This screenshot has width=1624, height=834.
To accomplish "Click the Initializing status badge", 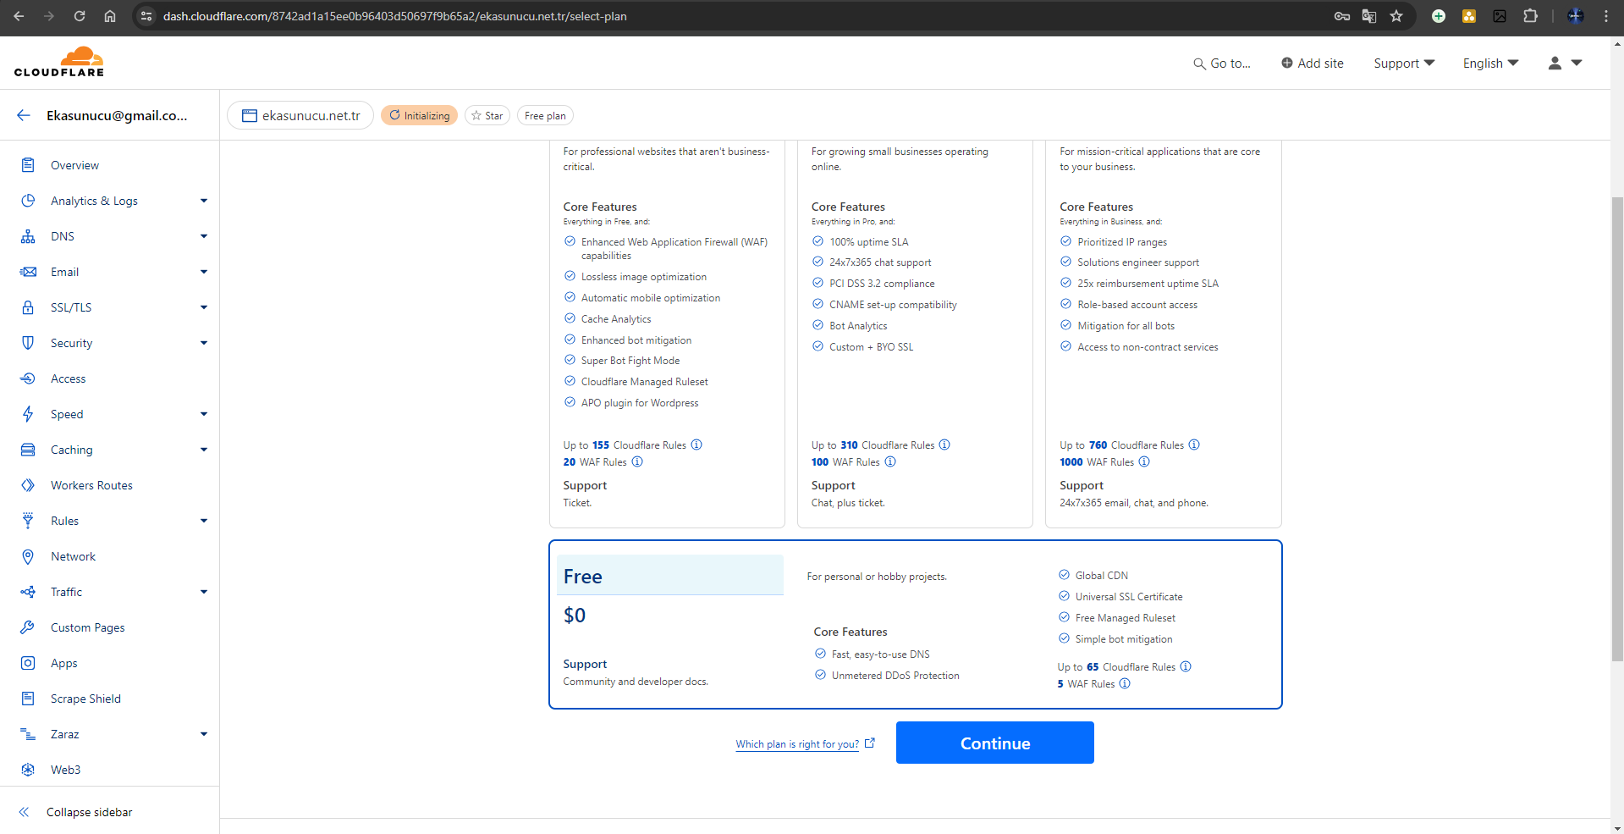I will click(419, 116).
